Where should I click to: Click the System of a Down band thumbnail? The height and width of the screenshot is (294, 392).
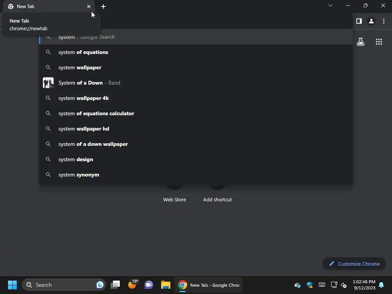[48, 83]
